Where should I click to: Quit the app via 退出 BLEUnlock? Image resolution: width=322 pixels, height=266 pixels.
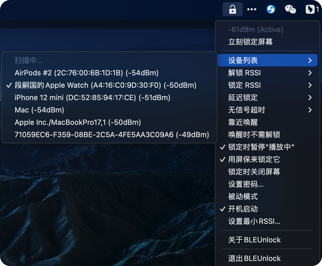[x=254, y=258]
